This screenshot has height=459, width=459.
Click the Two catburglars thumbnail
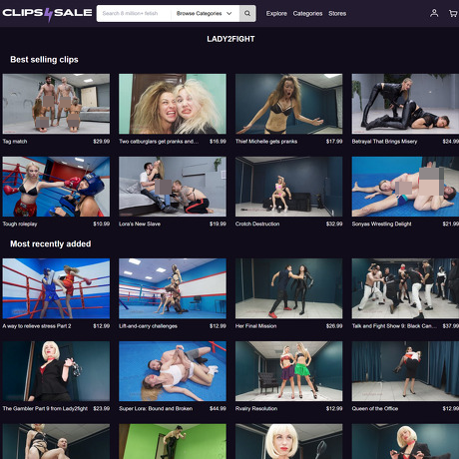pyautogui.click(x=173, y=104)
